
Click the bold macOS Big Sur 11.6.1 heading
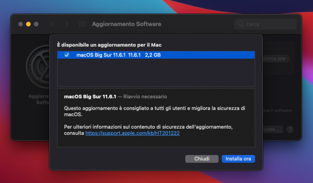[x=90, y=97]
